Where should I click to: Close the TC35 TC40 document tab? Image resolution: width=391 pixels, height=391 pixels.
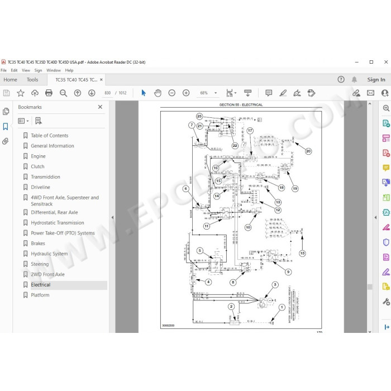[101, 79]
